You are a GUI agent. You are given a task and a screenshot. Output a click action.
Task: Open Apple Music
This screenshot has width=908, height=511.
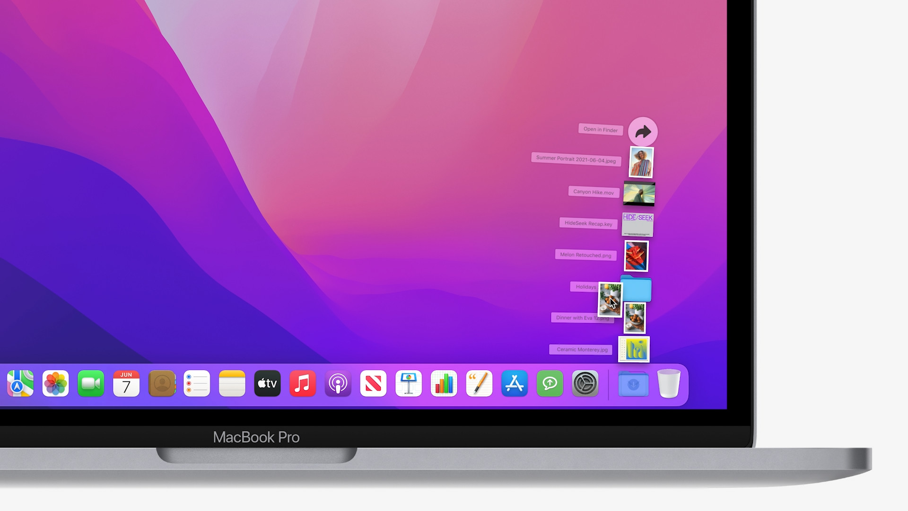coord(303,384)
